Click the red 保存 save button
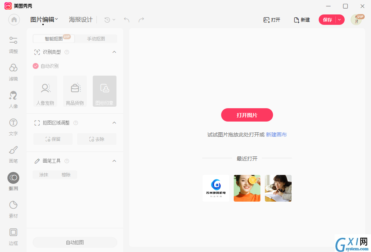 coord(328,20)
